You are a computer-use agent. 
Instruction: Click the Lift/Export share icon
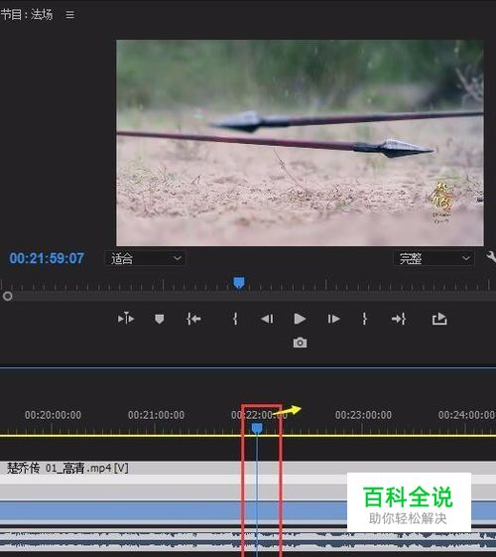tap(439, 319)
